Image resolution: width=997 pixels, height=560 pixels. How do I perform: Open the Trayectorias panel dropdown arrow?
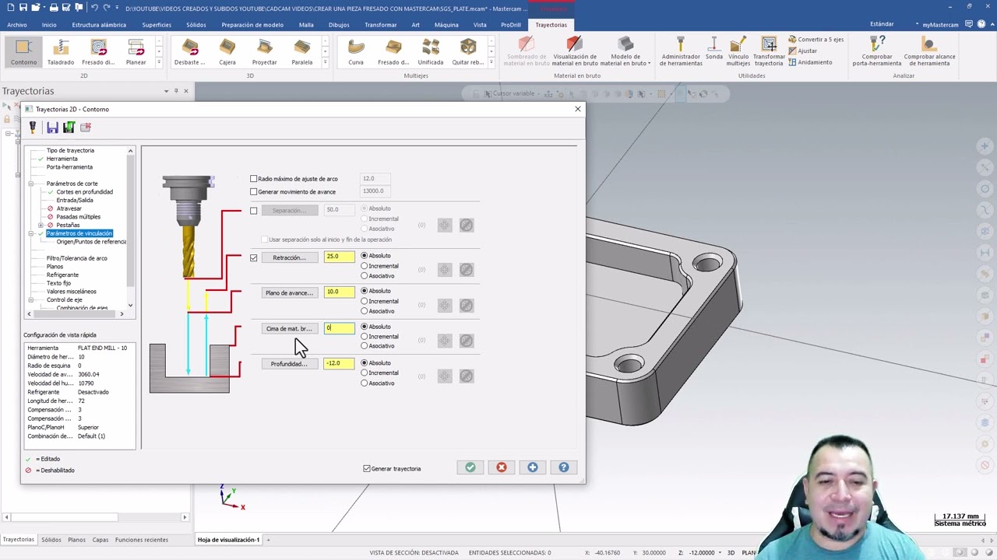(x=166, y=91)
